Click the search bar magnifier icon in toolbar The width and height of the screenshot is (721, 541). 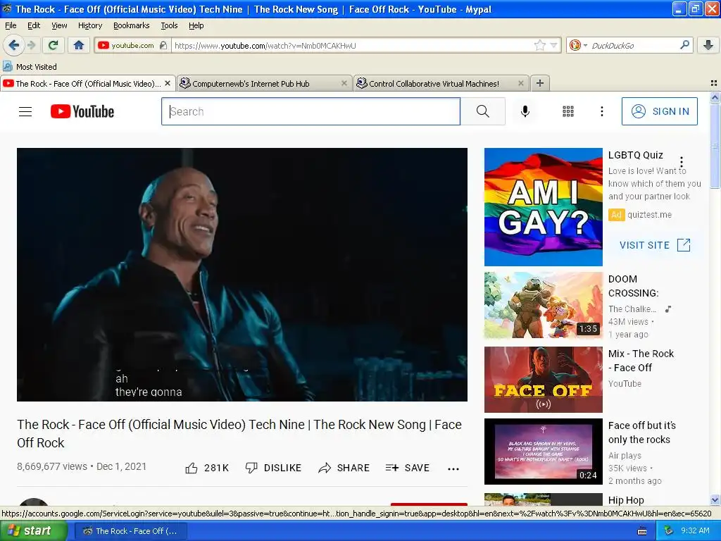[x=684, y=45]
